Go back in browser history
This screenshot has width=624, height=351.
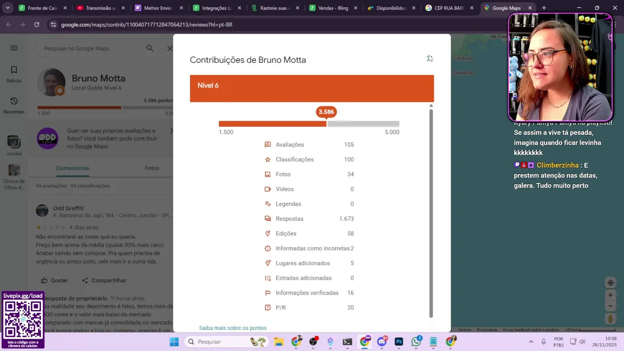coord(9,24)
